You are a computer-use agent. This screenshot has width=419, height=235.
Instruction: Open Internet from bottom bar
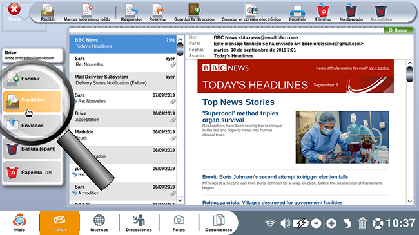(x=99, y=223)
